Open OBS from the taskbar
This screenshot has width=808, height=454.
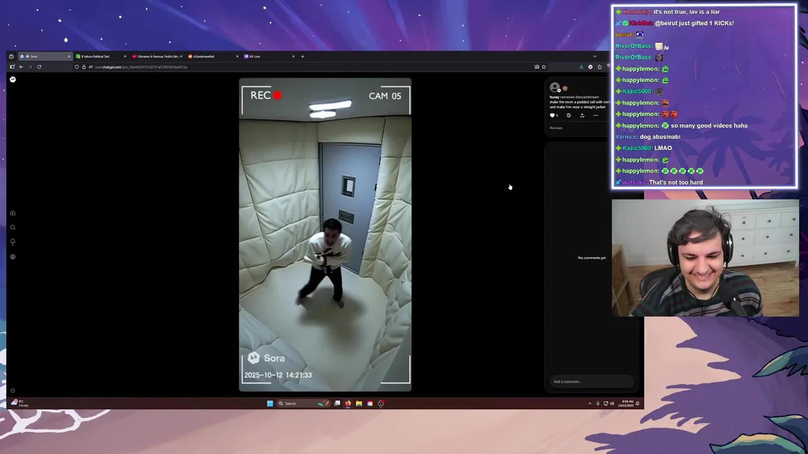tap(381, 404)
